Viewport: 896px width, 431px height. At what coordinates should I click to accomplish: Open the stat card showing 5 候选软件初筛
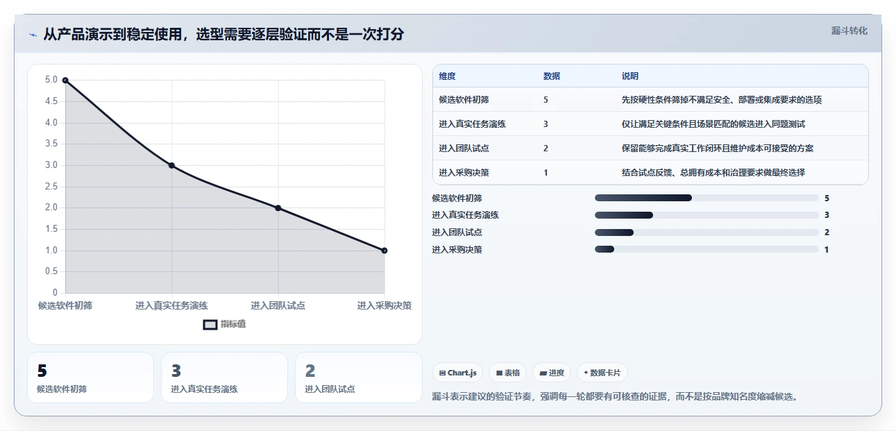pyautogui.click(x=90, y=378)
